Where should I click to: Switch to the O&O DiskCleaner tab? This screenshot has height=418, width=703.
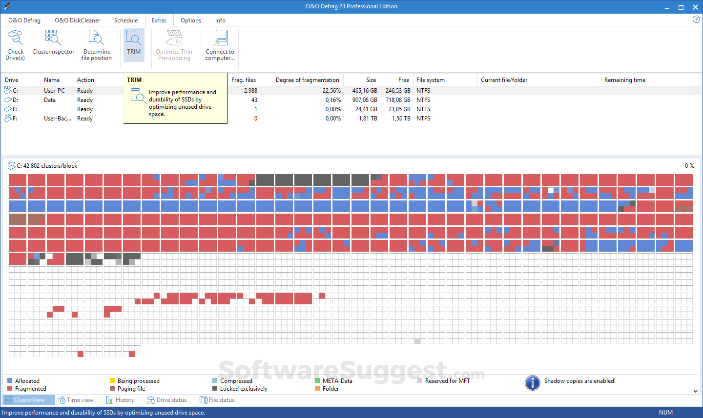(77, 20)
